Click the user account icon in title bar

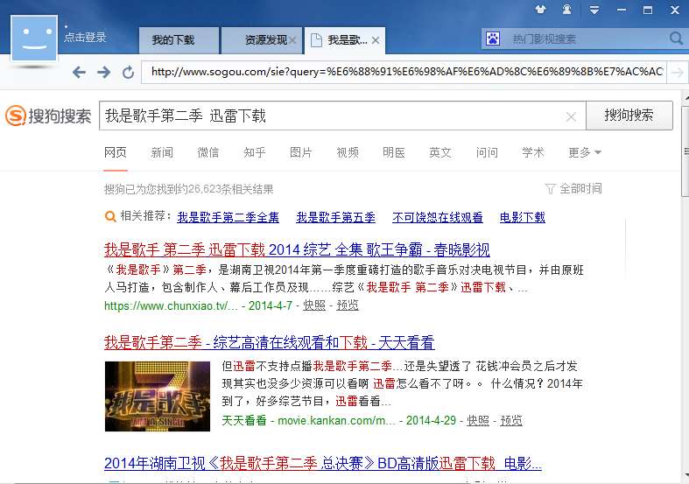point(566,10)
